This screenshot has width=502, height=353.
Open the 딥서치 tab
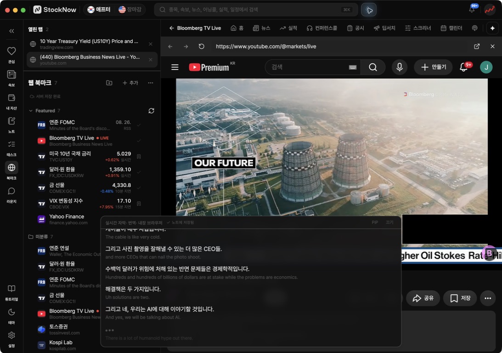384,28
